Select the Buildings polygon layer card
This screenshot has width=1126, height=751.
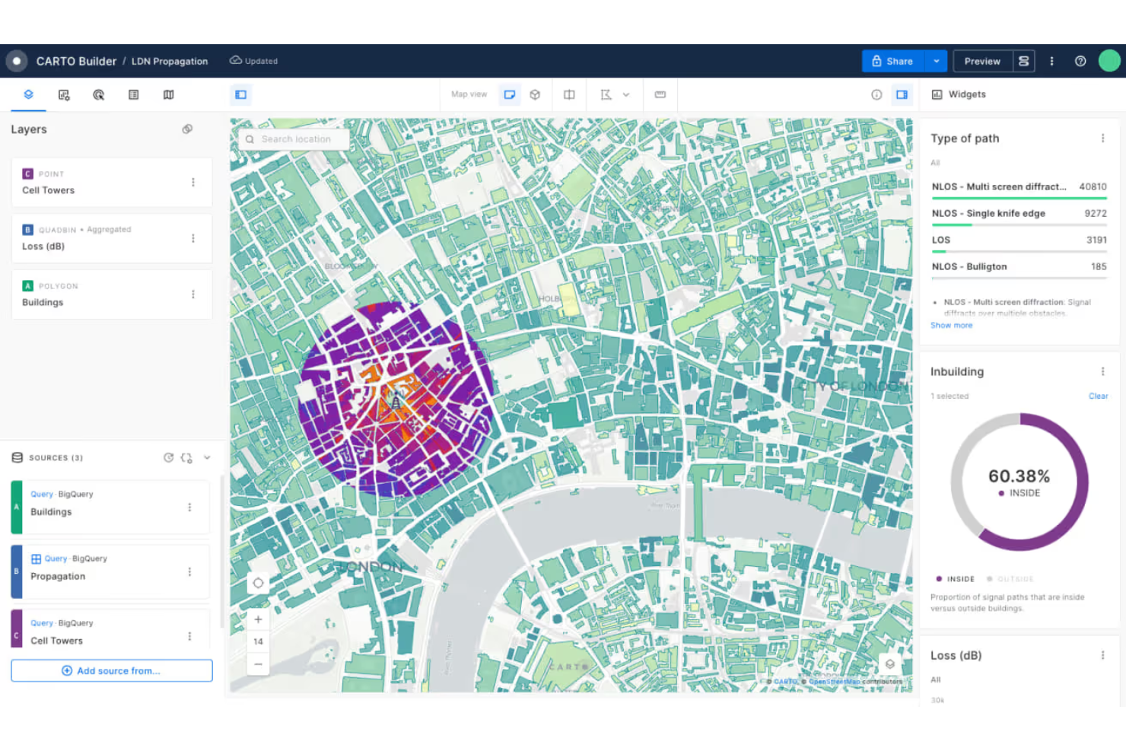tap(112, 294)
